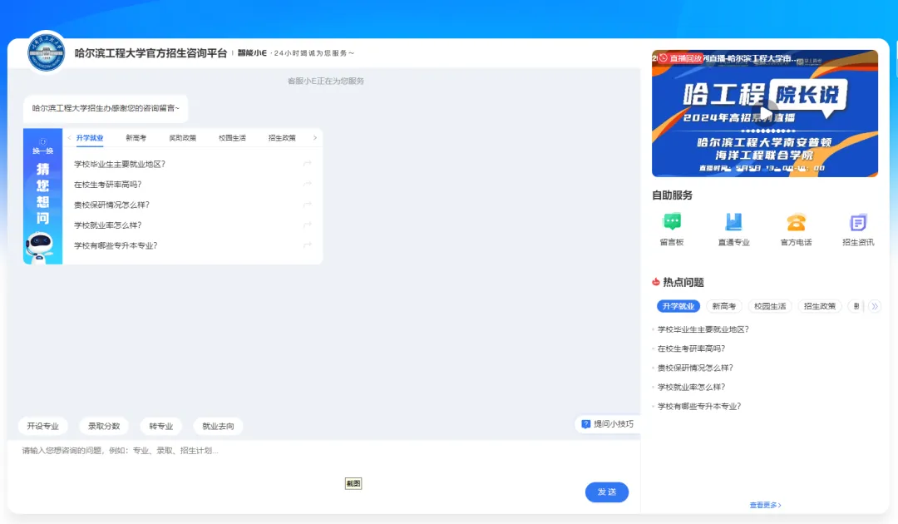Open the 留言板 message board icon

pyautogui.click(x=672, y=223)
